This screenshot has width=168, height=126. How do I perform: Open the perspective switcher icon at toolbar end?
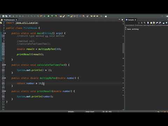[167, 16]
